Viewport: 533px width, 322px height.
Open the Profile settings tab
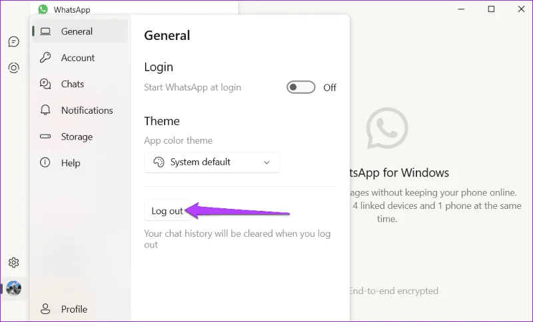tap(80, 309)
